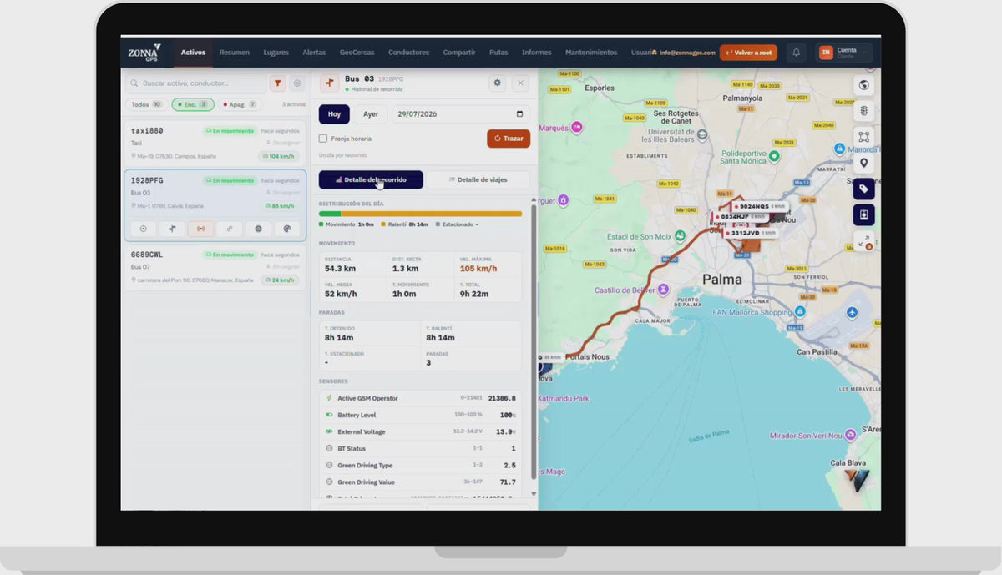Click the FAN Mallorca Shopping marker
The image size is (1002, 575).
(x=800, y=311)
